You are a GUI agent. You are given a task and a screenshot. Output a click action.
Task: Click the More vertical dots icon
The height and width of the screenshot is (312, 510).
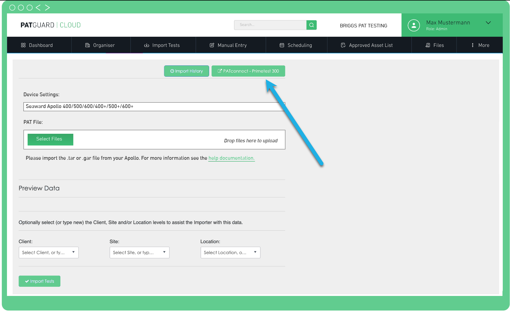point(473,45)
